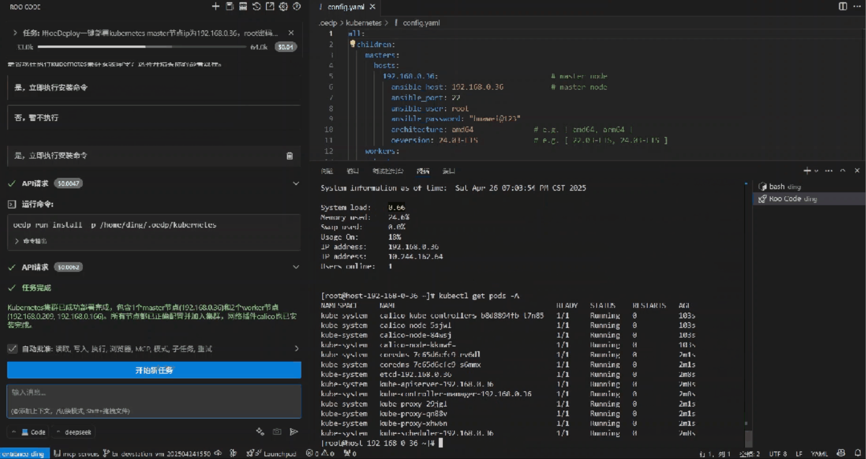Start a new Roo Code task with plus icon

tap(215, 6)
